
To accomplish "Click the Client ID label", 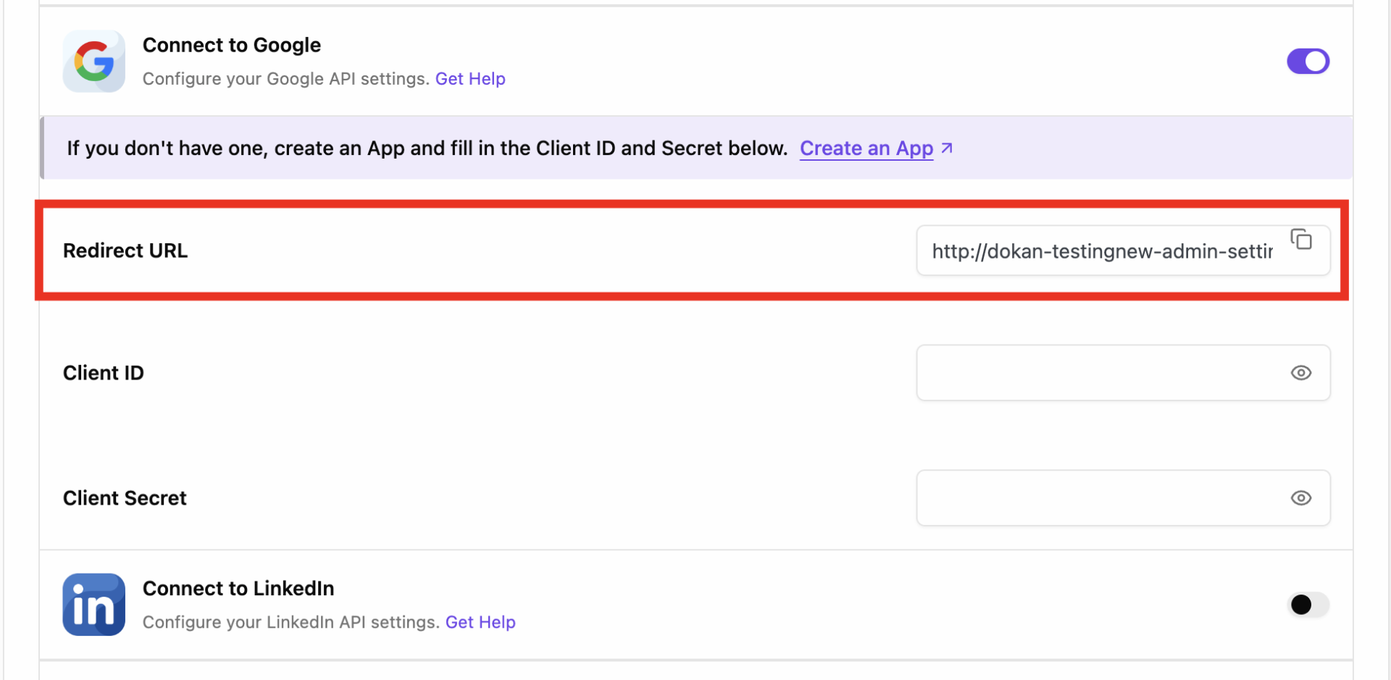I will 104,373.
